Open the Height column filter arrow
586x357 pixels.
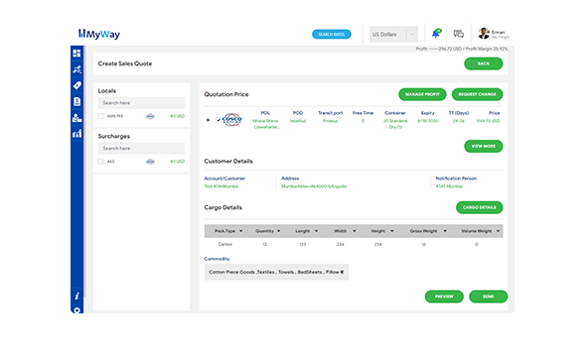click(392, 231)
